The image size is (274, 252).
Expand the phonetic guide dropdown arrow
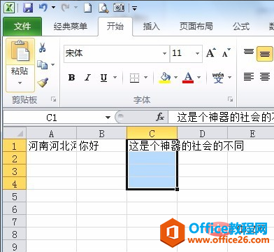click(229, 77)
